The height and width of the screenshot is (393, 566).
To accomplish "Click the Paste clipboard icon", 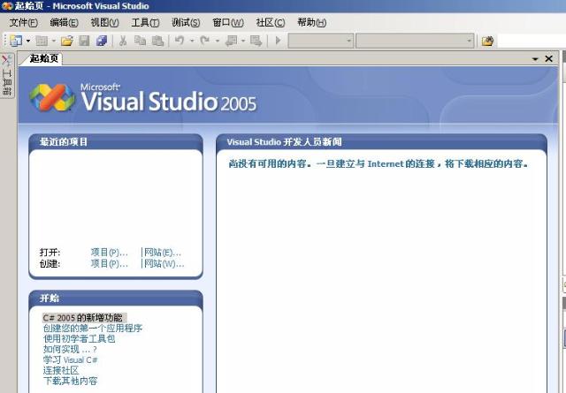I will (x=157, y=41).
